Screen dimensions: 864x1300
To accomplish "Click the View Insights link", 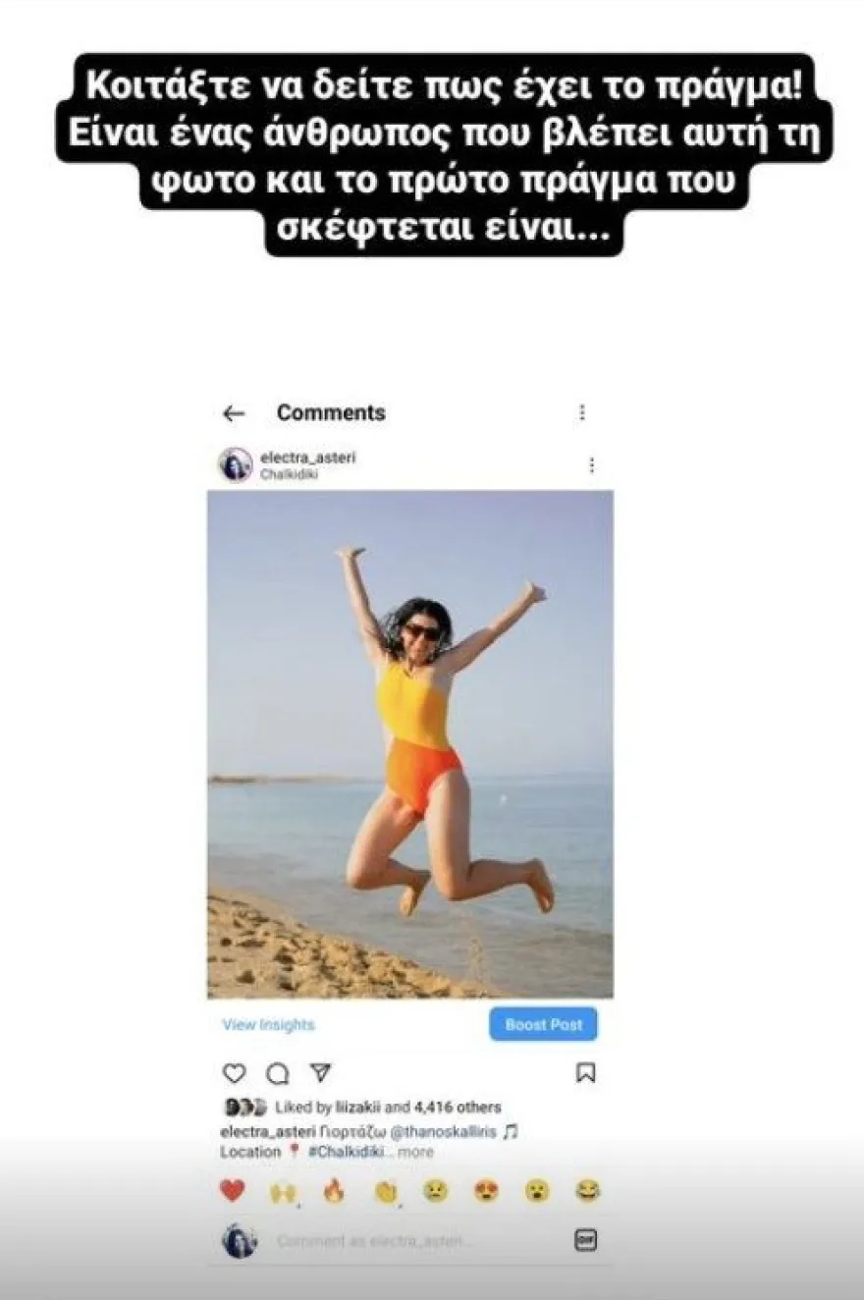I will pos(268,1024).
